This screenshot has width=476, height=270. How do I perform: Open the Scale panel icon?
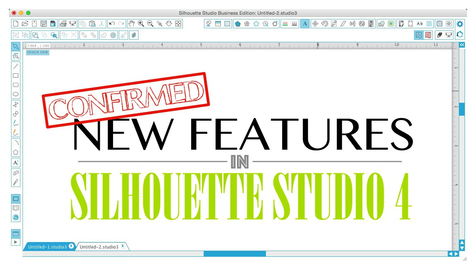pos(334,24)
